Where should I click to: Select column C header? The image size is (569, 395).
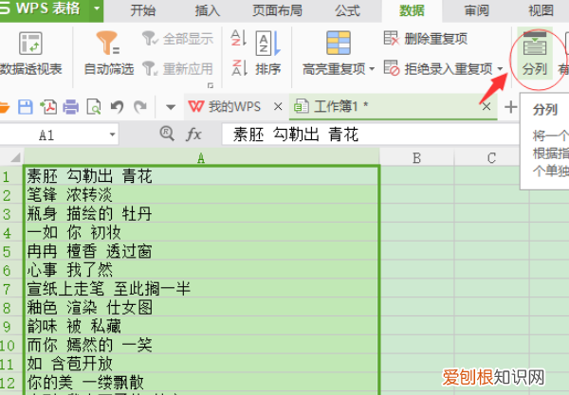click(491, 157)
